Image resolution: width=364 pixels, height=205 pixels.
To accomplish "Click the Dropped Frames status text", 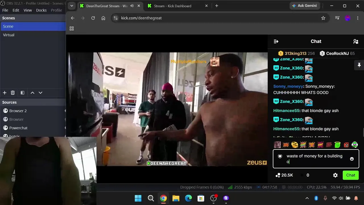I will 202,187.
